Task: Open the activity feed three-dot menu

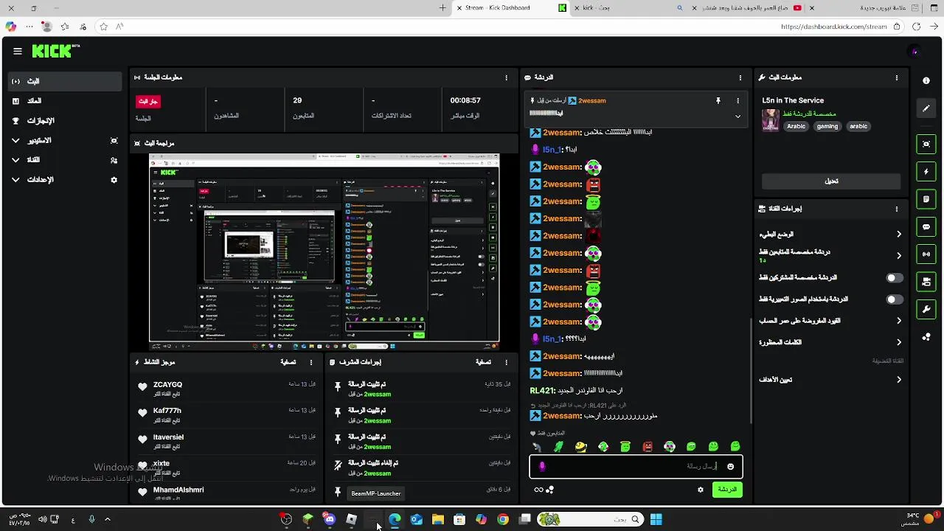Action: coord(311,362)
